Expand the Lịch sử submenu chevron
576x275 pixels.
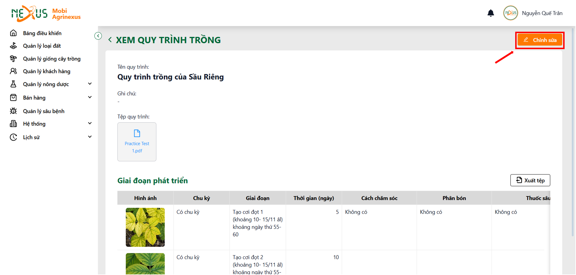tap(90, 137)
